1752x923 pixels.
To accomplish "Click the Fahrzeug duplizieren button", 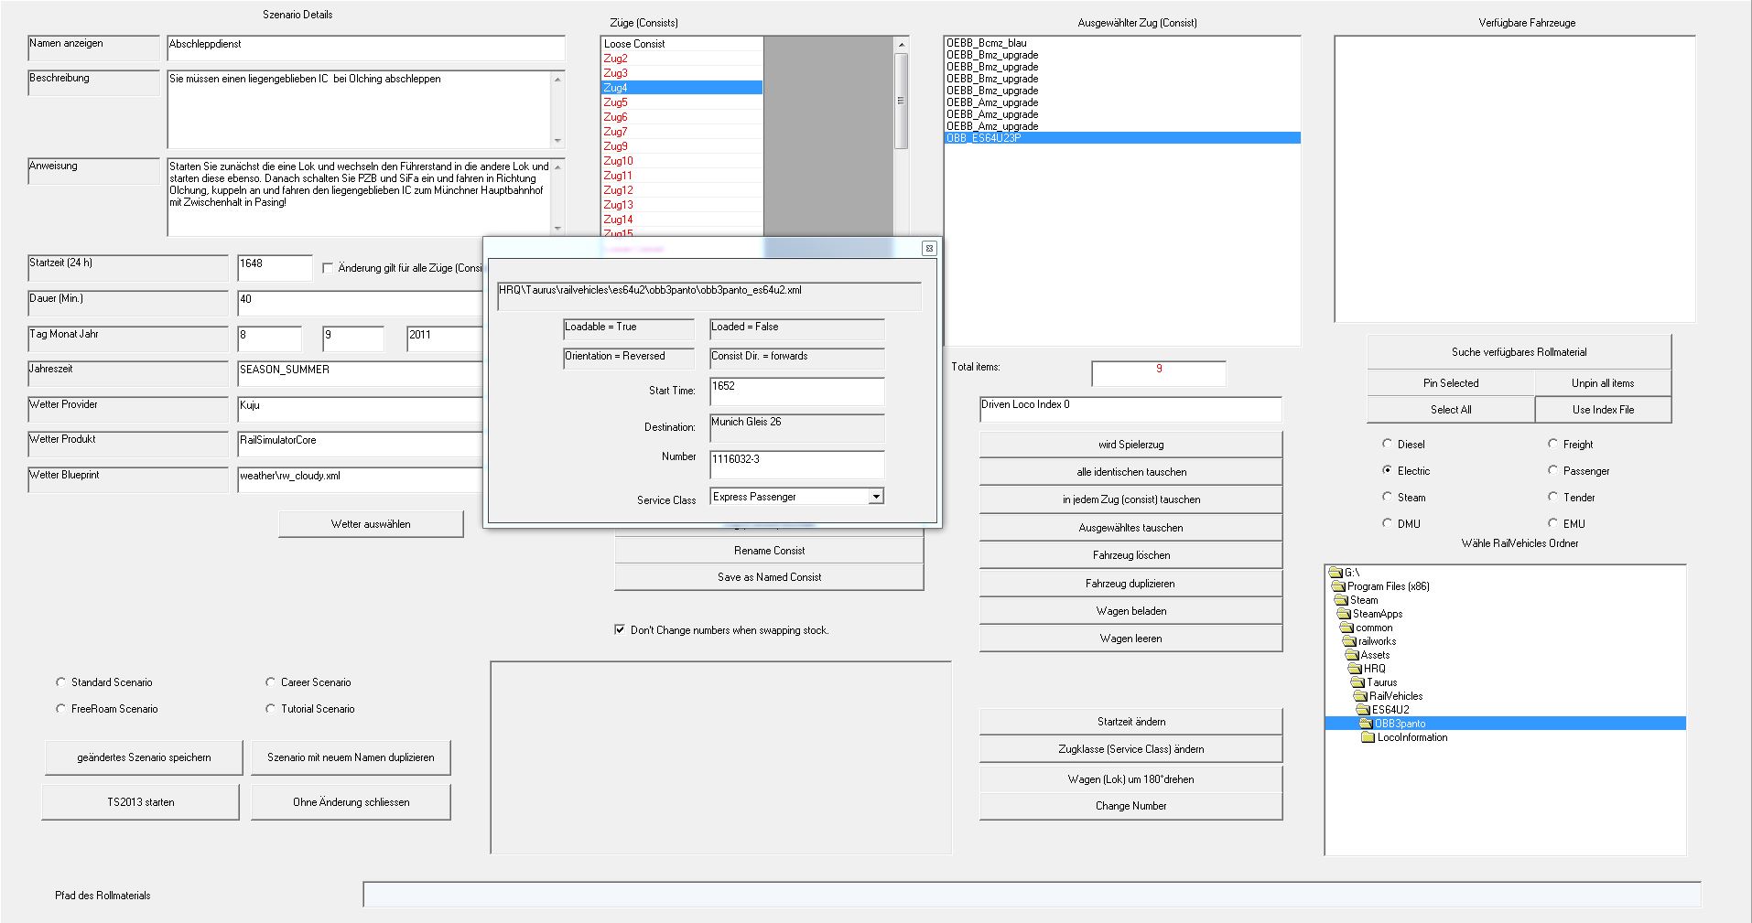I will [x=1130, y=584].
